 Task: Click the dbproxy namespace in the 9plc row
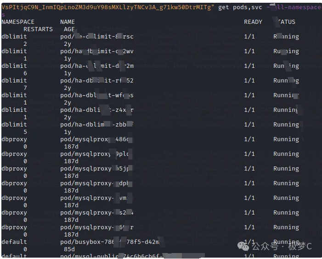point(14,154)
